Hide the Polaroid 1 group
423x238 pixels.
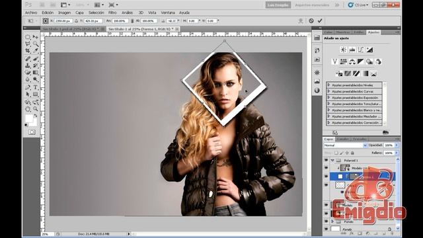tap(326, 160)
